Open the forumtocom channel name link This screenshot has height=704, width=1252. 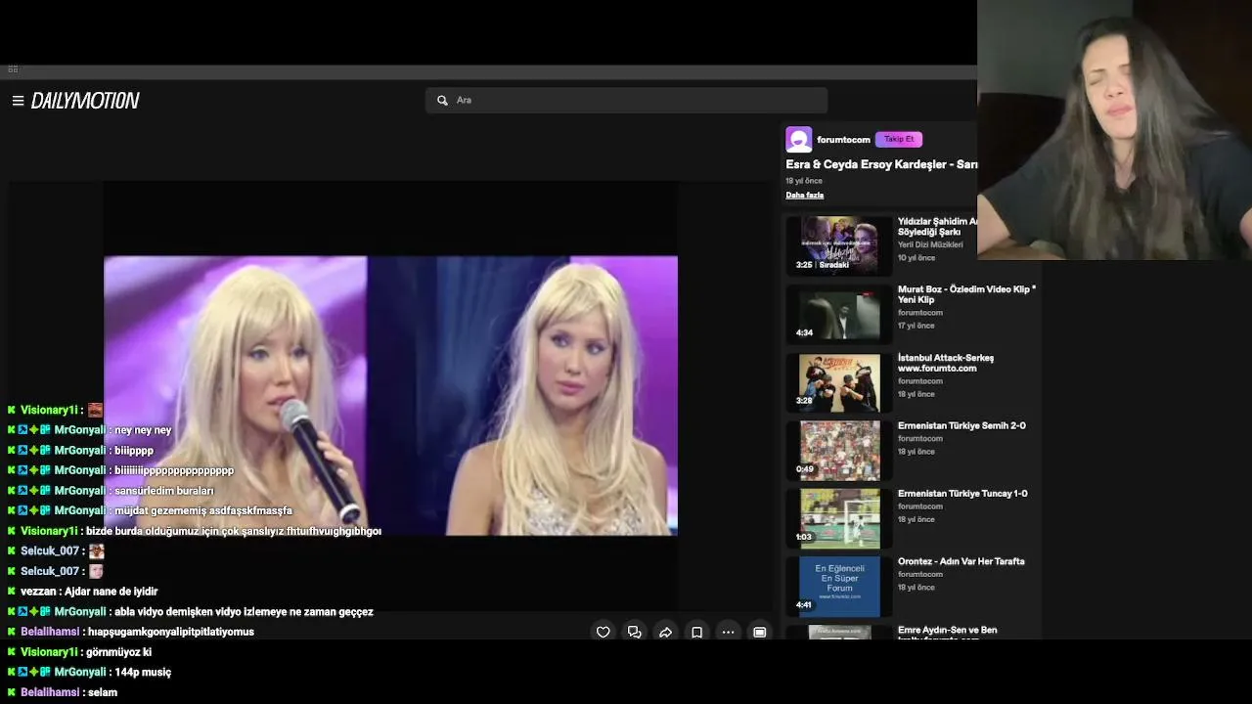tap(843, 140)
